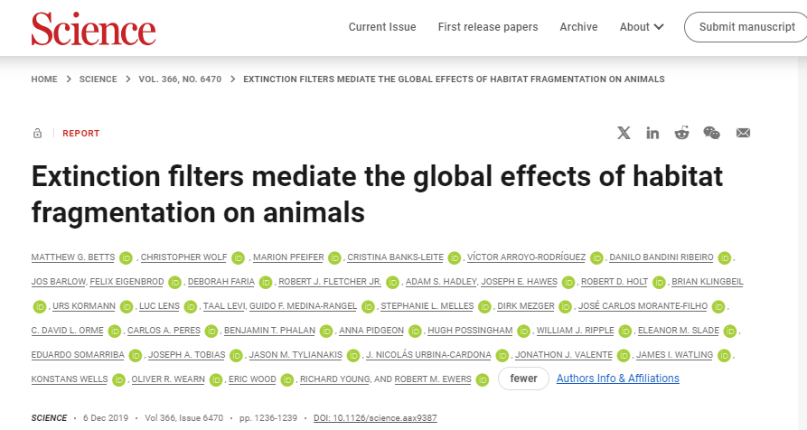
Task: Navigate to Home breadcrumb
Action: coord(44,79)
